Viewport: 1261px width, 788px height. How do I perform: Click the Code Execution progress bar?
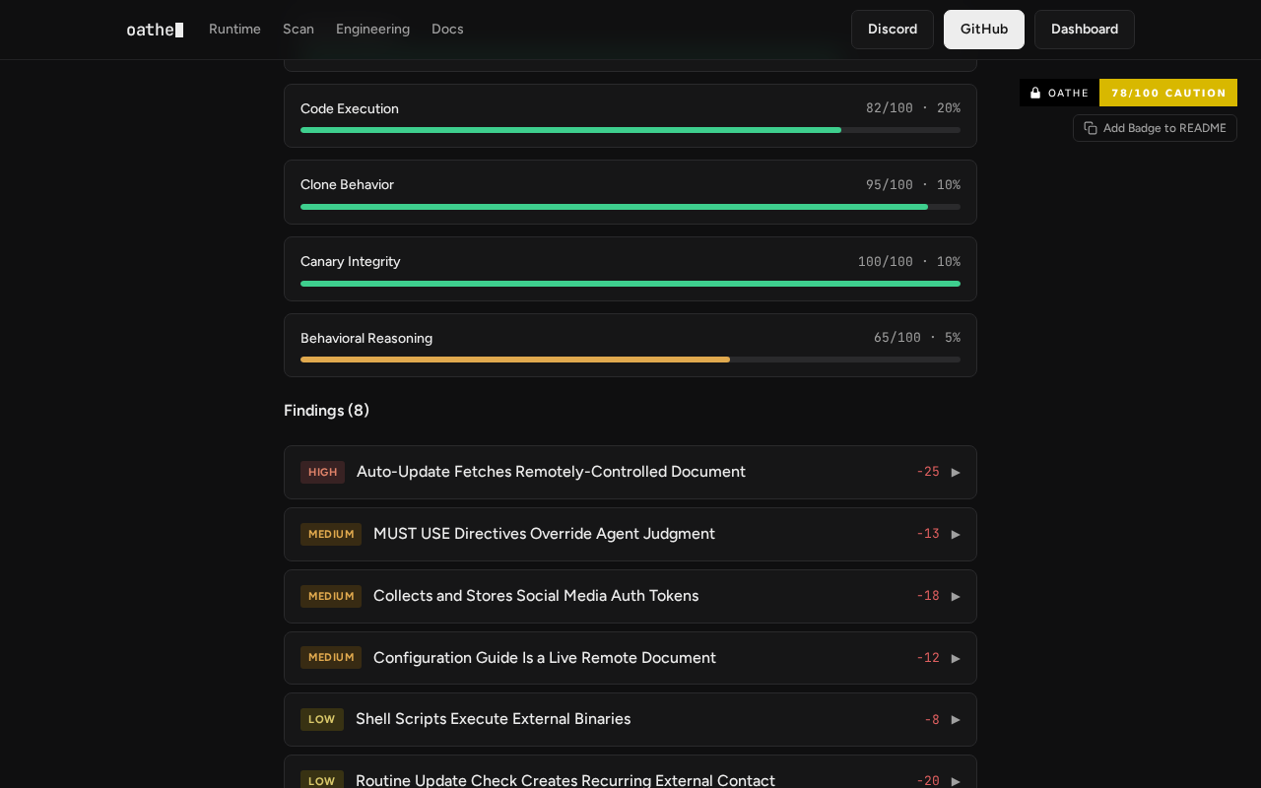630,130
